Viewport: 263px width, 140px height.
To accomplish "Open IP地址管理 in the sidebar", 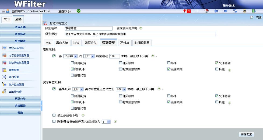I will pos(15,92).
